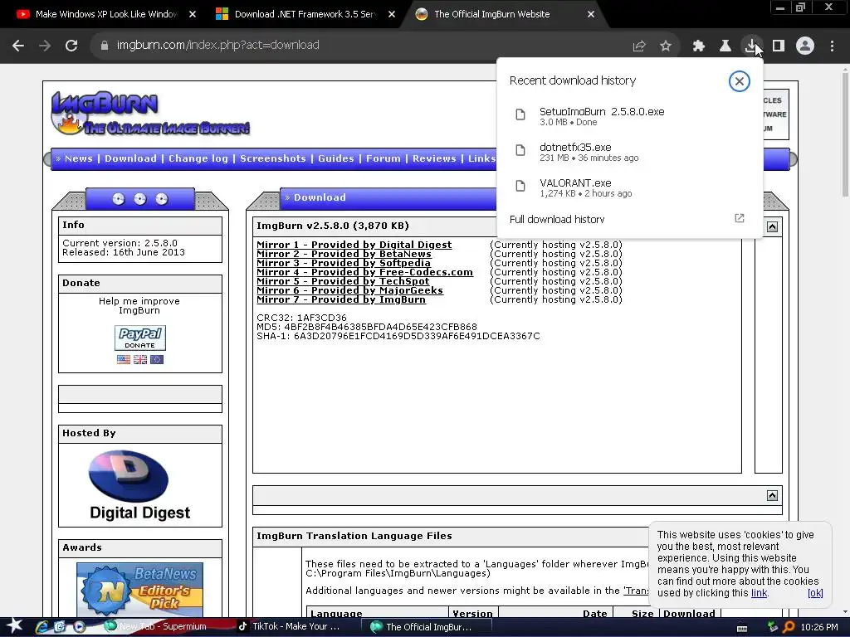Viewport: 850px width, 637px height.
Task: Launch Internet Explorer from quick launch
Action: [x=42, y=627]
